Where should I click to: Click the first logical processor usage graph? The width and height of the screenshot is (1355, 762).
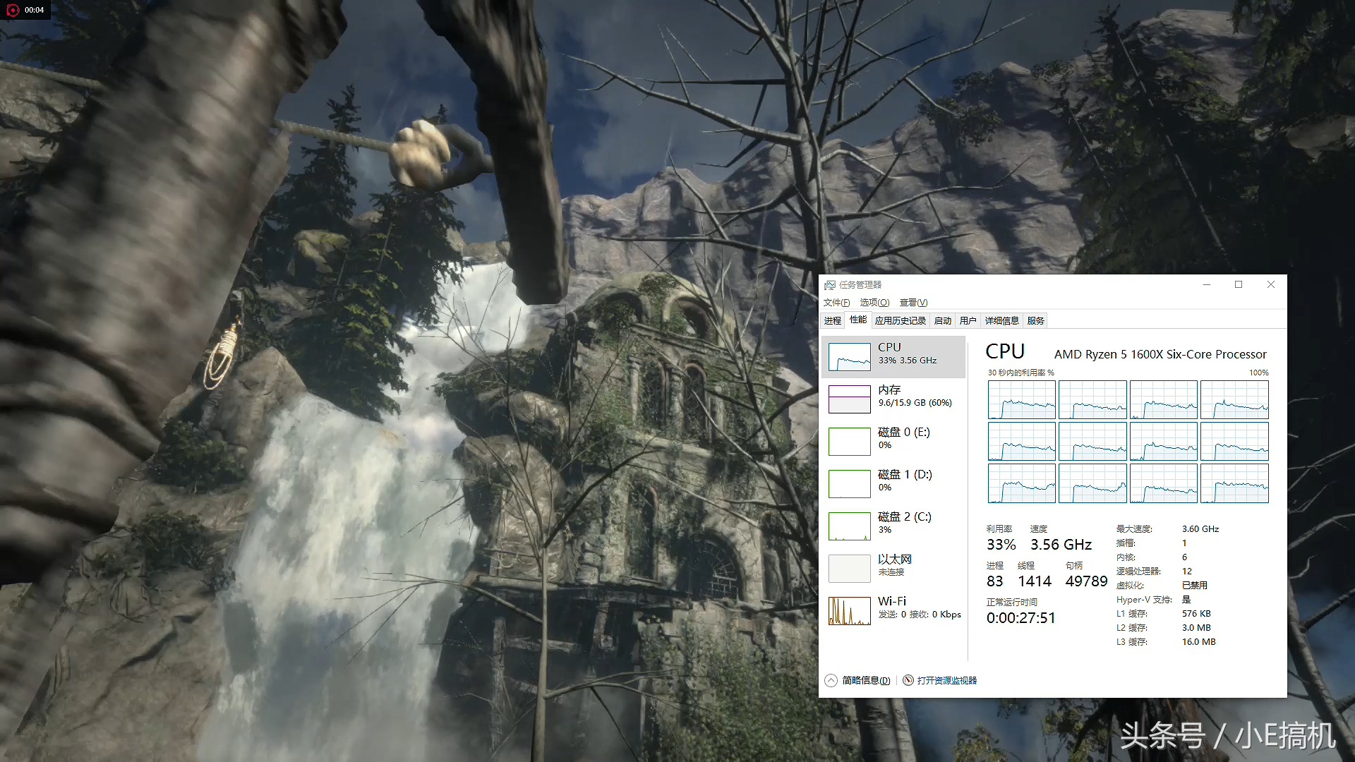tap(1021, 399)
